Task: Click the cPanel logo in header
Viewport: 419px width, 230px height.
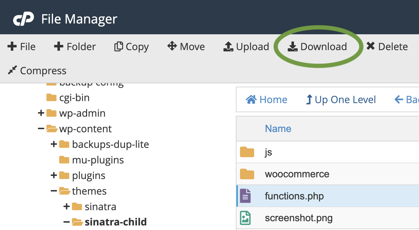Action: [x=24, y=19]
